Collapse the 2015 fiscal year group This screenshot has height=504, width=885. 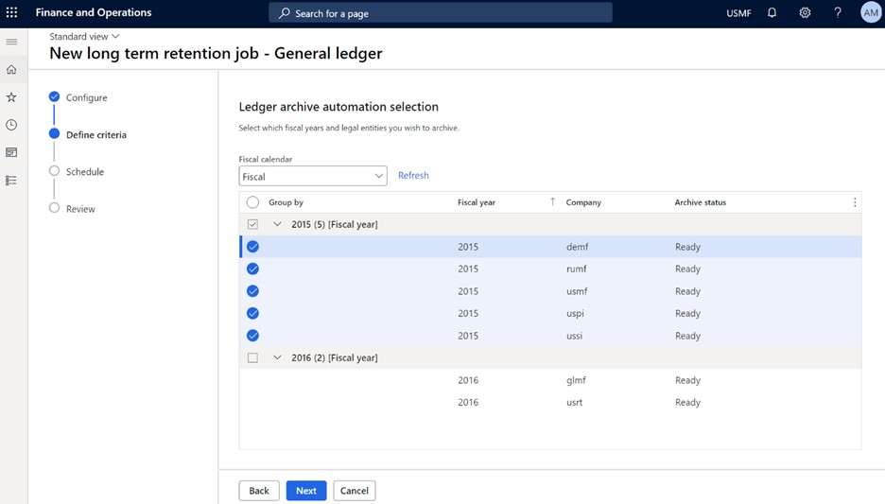(x=277, y=225)
